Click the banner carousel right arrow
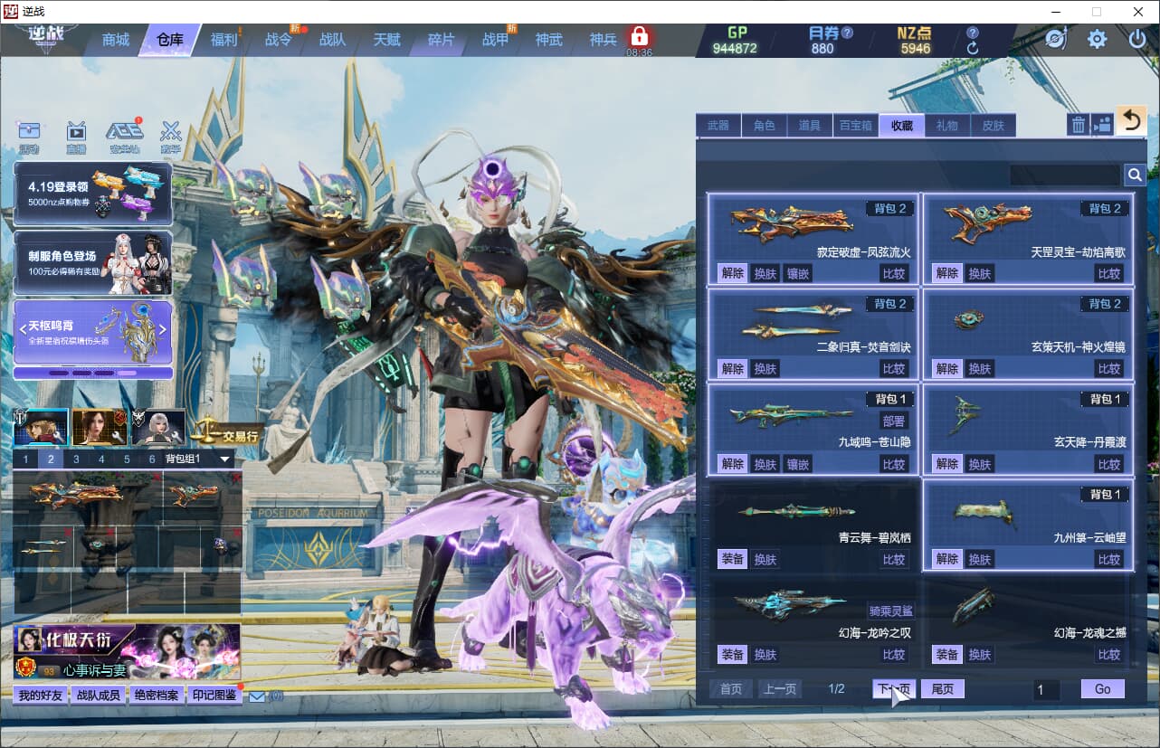1160x748 pixels. pyautogui.click(x=163, y=329)
